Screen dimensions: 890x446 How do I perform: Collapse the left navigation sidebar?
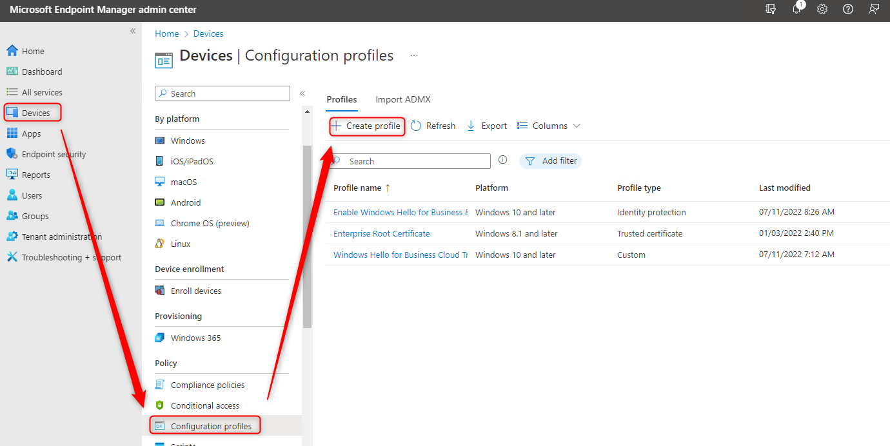[x=133, y=30]
